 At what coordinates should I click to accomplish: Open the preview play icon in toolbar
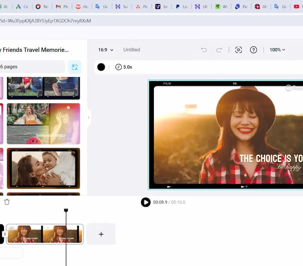coord(239,50)
